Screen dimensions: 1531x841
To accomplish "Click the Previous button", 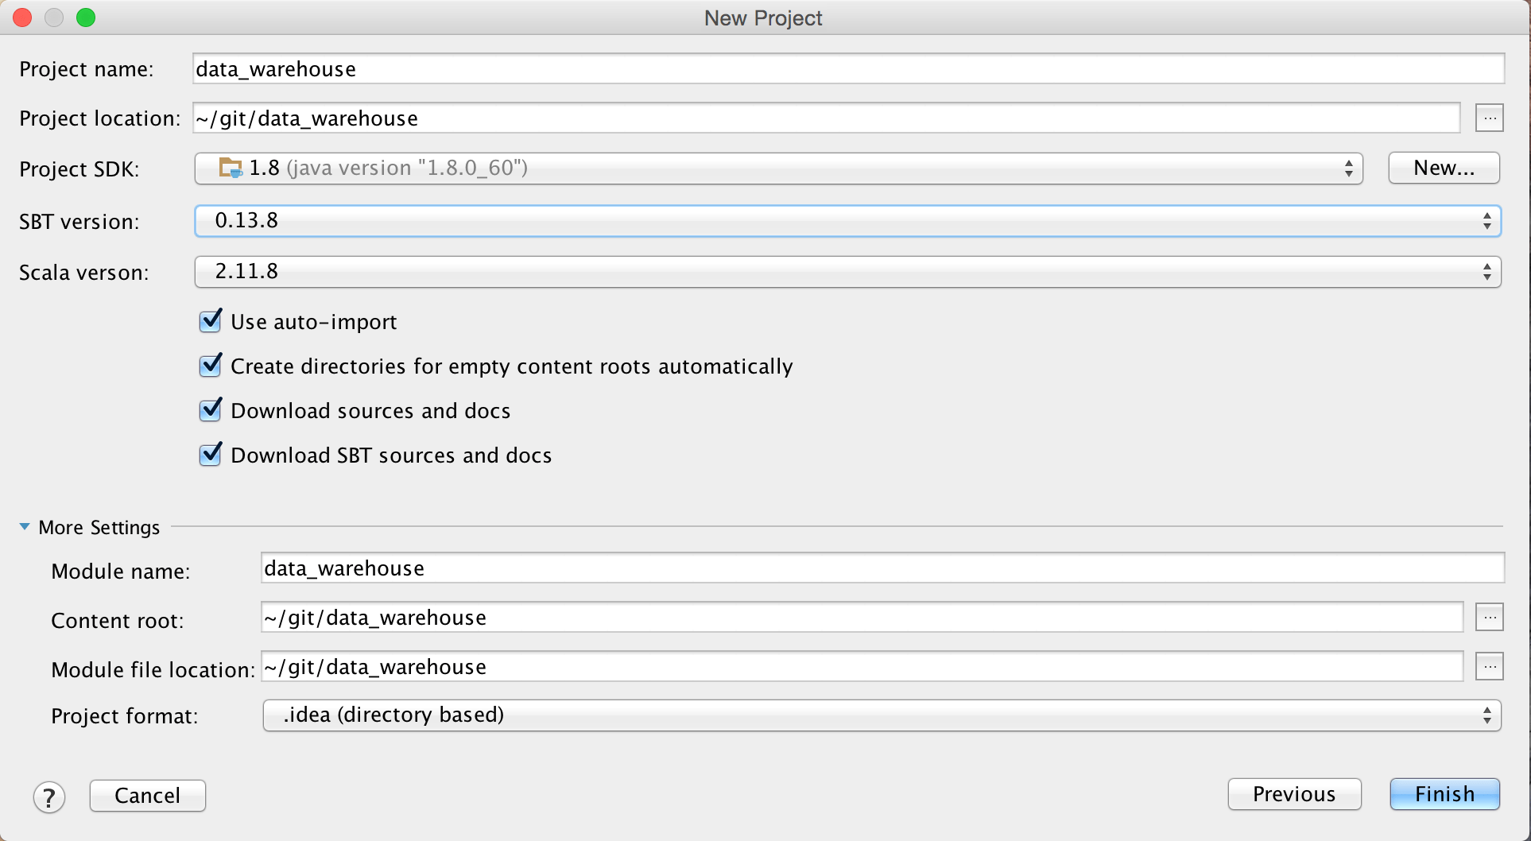I will (x=1294, y=794).
